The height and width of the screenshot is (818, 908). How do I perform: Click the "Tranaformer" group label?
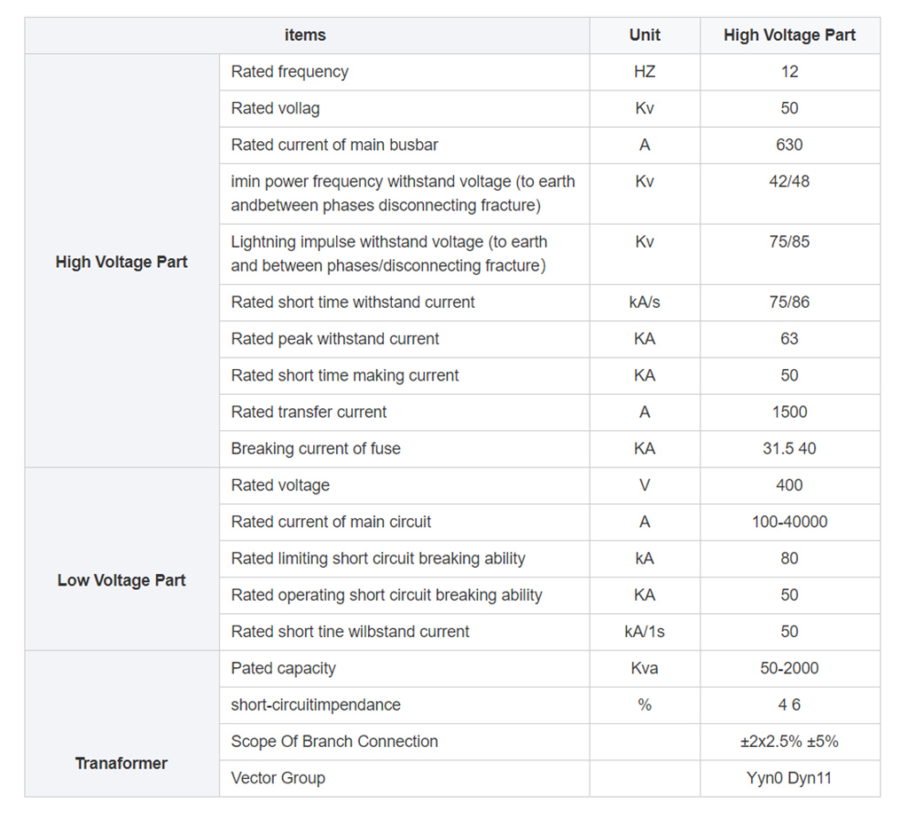(121, 763)
